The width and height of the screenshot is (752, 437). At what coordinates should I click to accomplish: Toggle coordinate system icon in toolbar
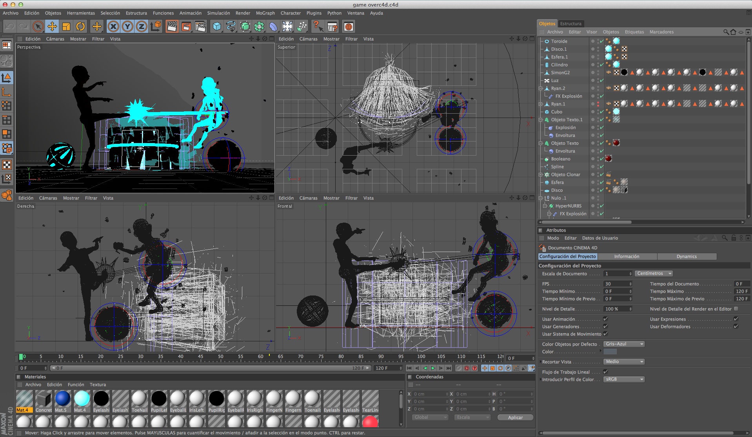tap(156, 27)
